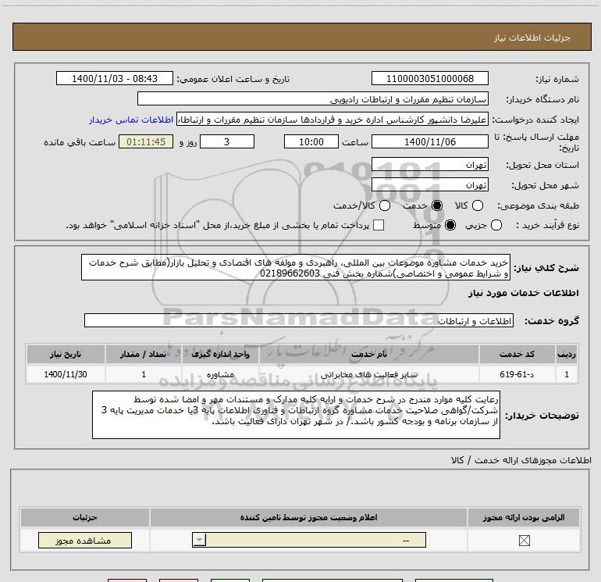Choose the جزیی purchase type radio
Screen dimensions: 601x582
tap(496, 225)
